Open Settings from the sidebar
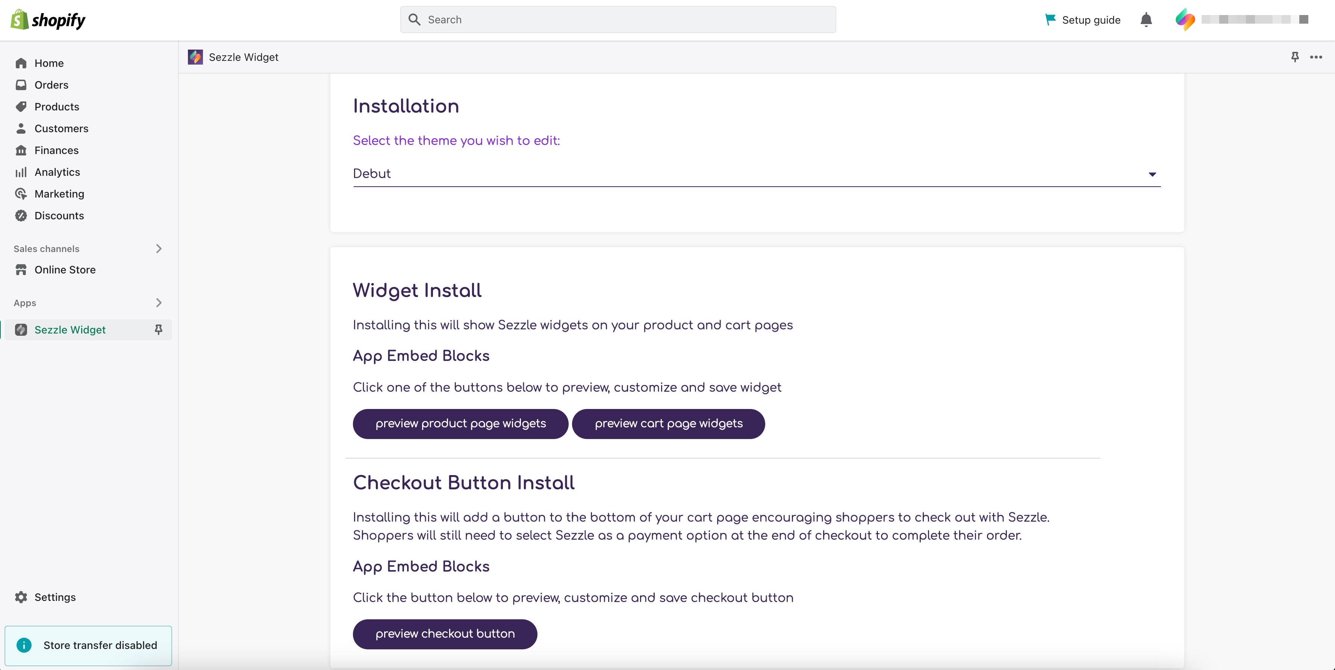The height and width of the screenshot is (670, 1335). coord(55,597)
